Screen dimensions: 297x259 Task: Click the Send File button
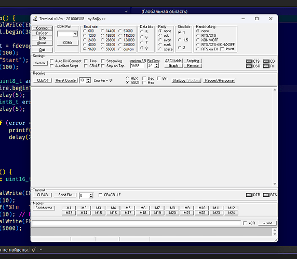[x=65, y=195]
